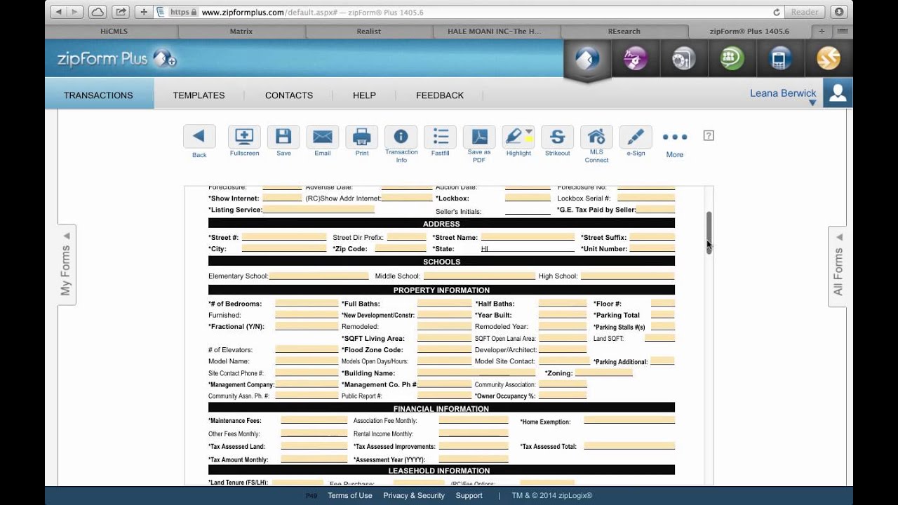This screenshot has height=505, width=898.
Task: Click the form vertical scrollbar thumb
Action: (x=709, y=231)
